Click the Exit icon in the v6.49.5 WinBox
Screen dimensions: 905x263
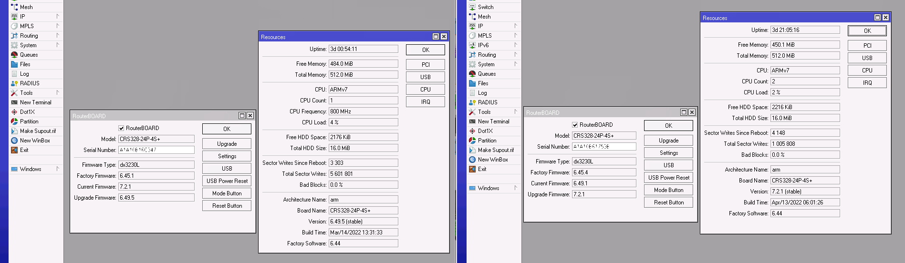pyautogui.click(x=14, y=150)
